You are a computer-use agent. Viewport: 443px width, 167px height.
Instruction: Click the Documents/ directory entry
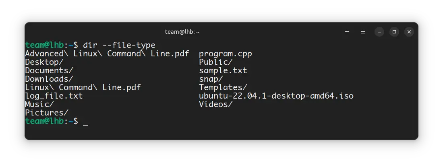coord(49,70)
